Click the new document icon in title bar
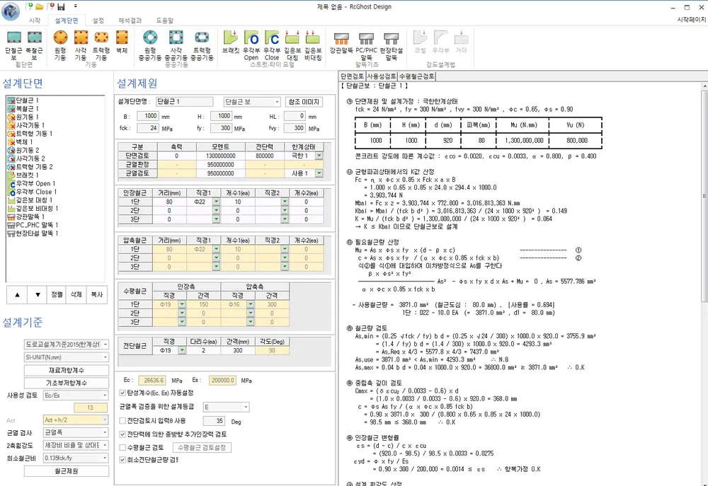708x486 pixels. (x=29, y=6)
